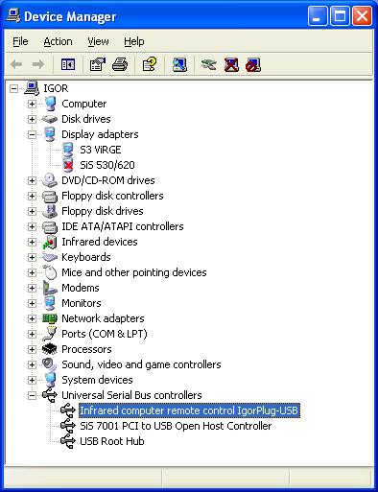Open the View menu
This screenshot has height=492, width=378.
click(x=98, y=41)
